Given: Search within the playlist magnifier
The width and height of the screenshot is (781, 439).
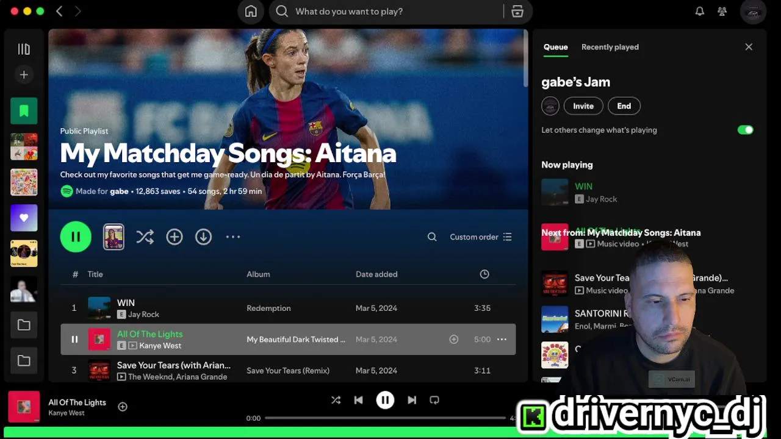Looking at the screenshot, I should 432,237.
